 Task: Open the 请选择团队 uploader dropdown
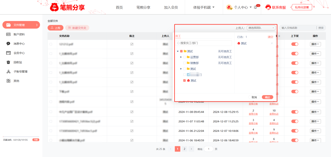coord(261,28)
